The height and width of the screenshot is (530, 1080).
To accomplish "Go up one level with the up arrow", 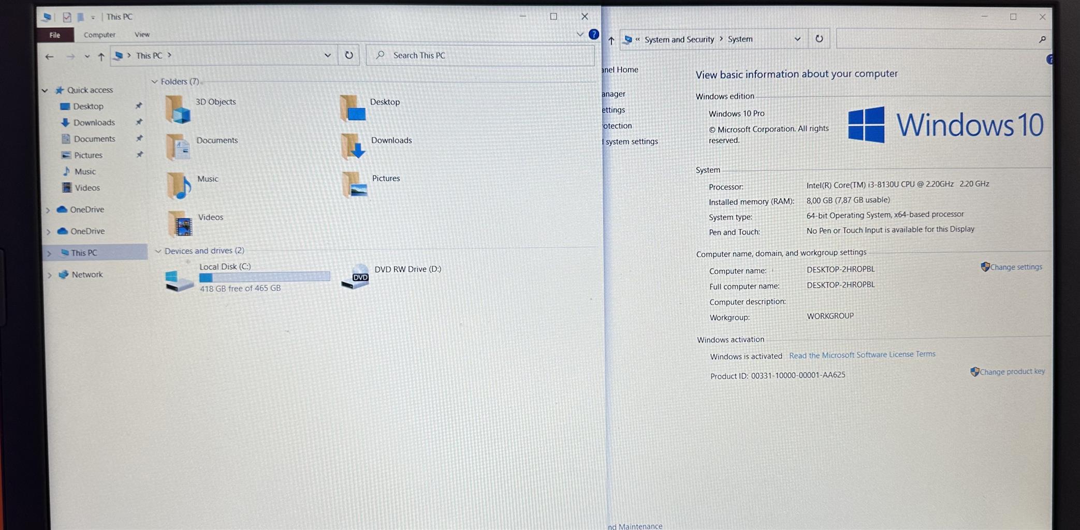I will pos(101,56).
